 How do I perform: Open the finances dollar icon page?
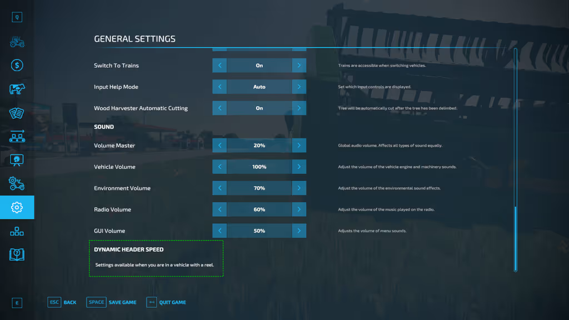pyautogui.click(x=17, y=66)
